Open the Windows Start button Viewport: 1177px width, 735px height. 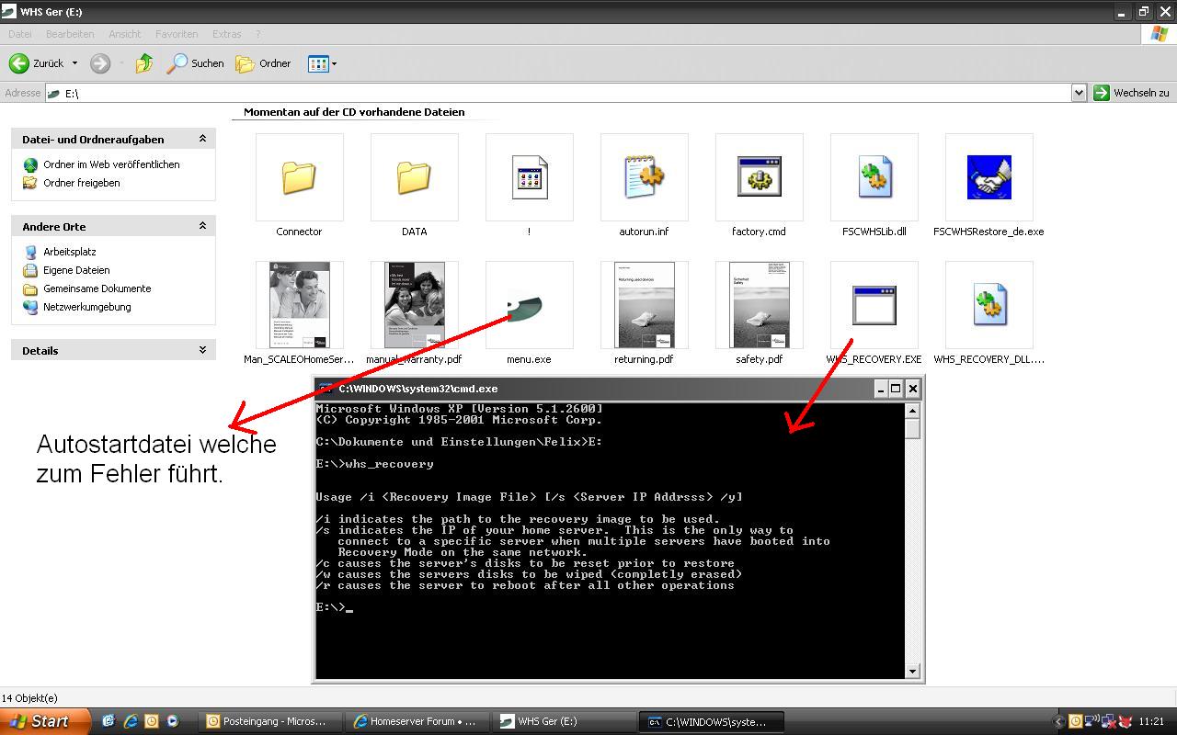[x=45, y=721]
